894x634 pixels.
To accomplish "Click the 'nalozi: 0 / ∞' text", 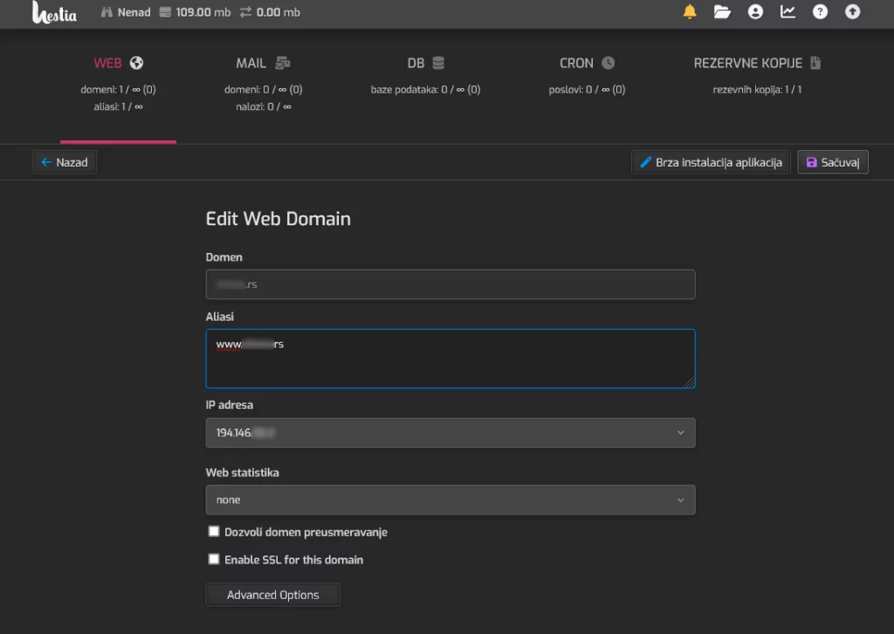I will tap(264, 106).
